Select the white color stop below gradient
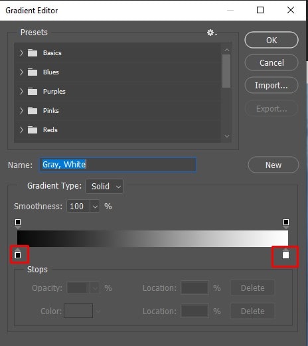Screen dimensions: 308x346 (285, 254)
